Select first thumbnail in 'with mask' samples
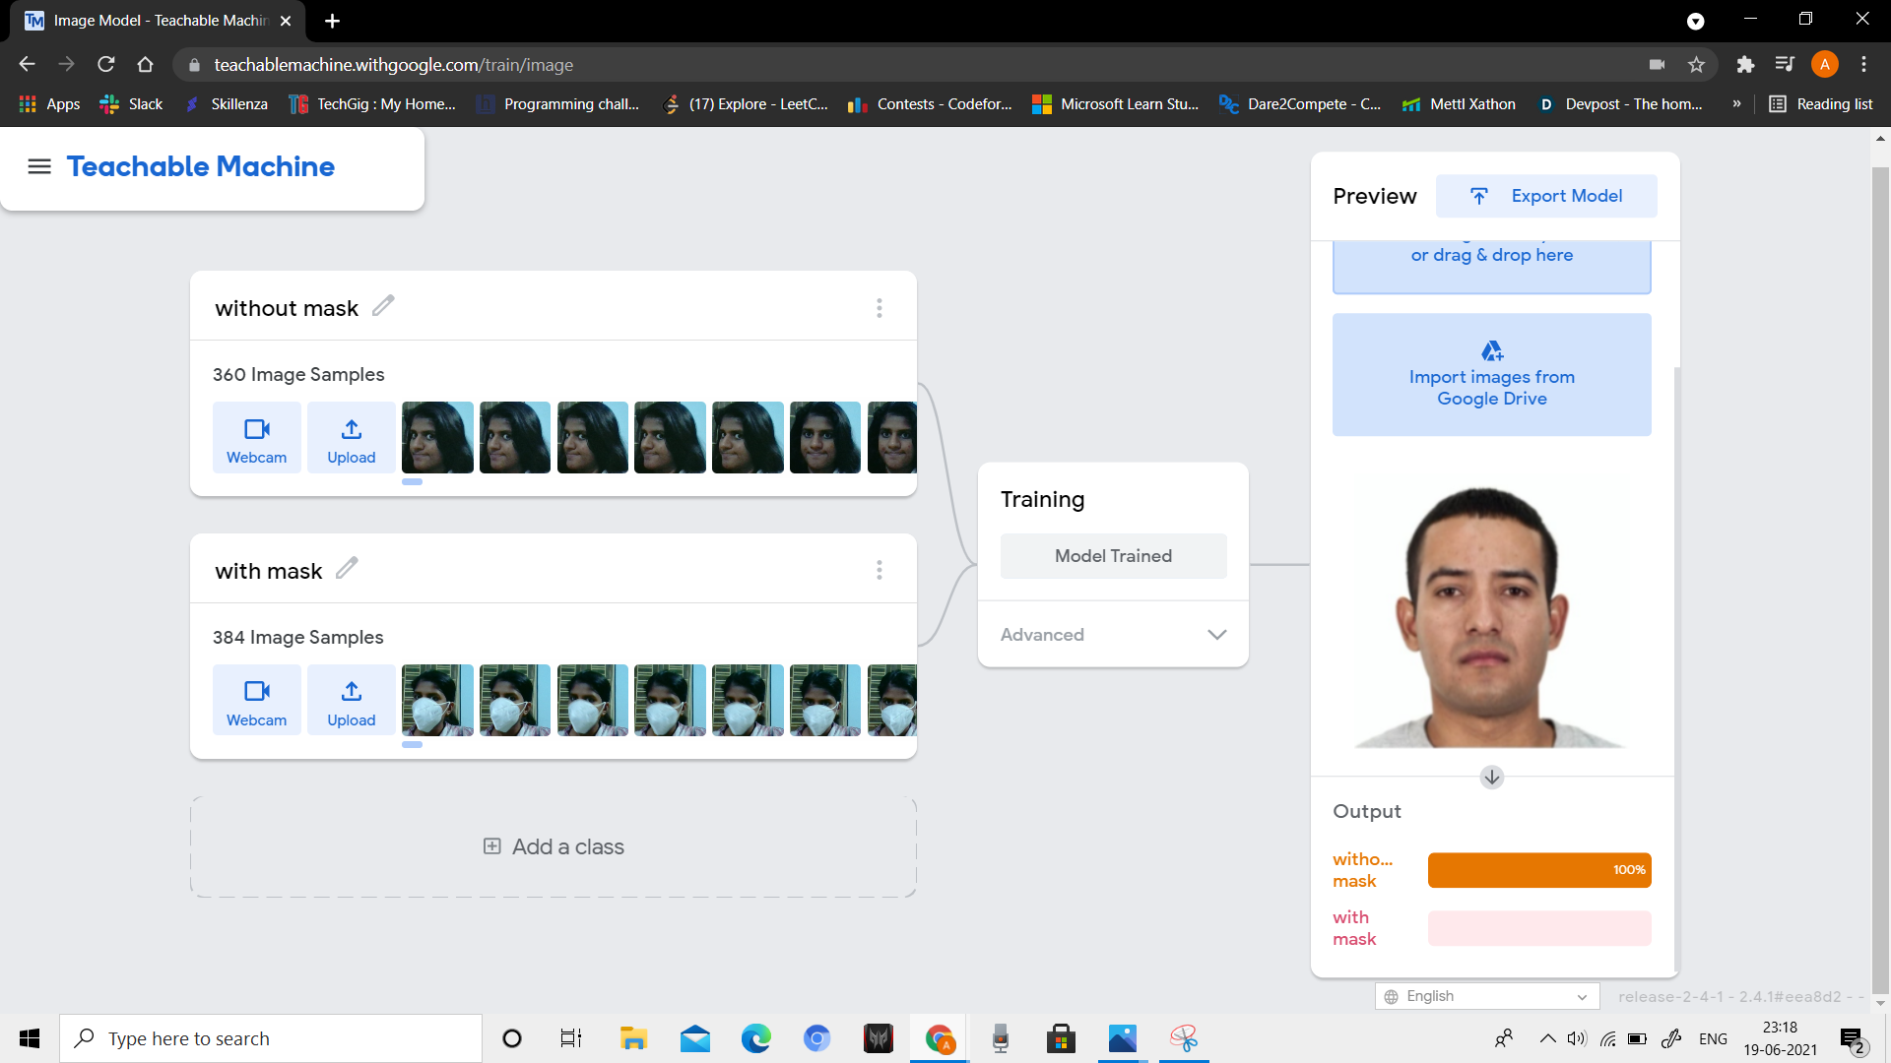This screenshot has width=1891, height=1063. [x=437, y=701]
